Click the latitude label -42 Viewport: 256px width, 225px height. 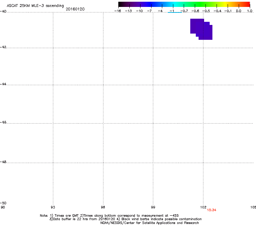click(x=3, y=47)
